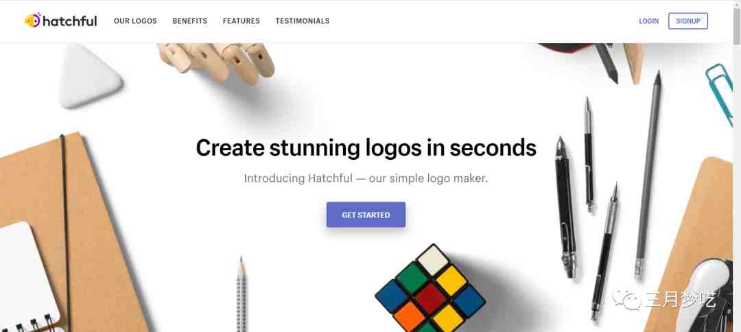
Task: Click the headline 'Create stunning logos in seconds'
Action: [366, 147]
